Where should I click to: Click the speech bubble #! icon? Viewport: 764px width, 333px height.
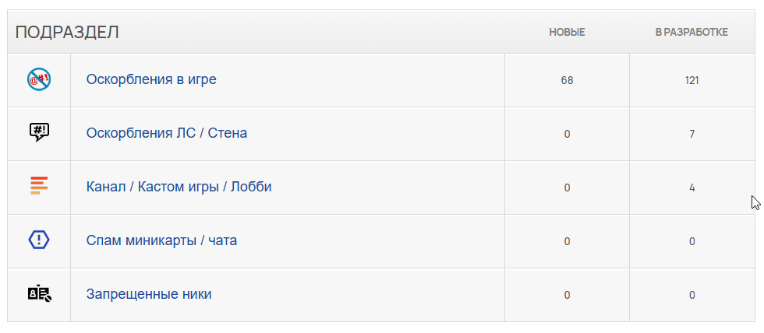(39, 132)
